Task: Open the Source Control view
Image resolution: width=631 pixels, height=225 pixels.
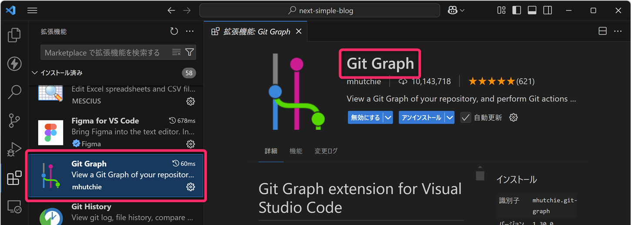Action: pos(14,121)
